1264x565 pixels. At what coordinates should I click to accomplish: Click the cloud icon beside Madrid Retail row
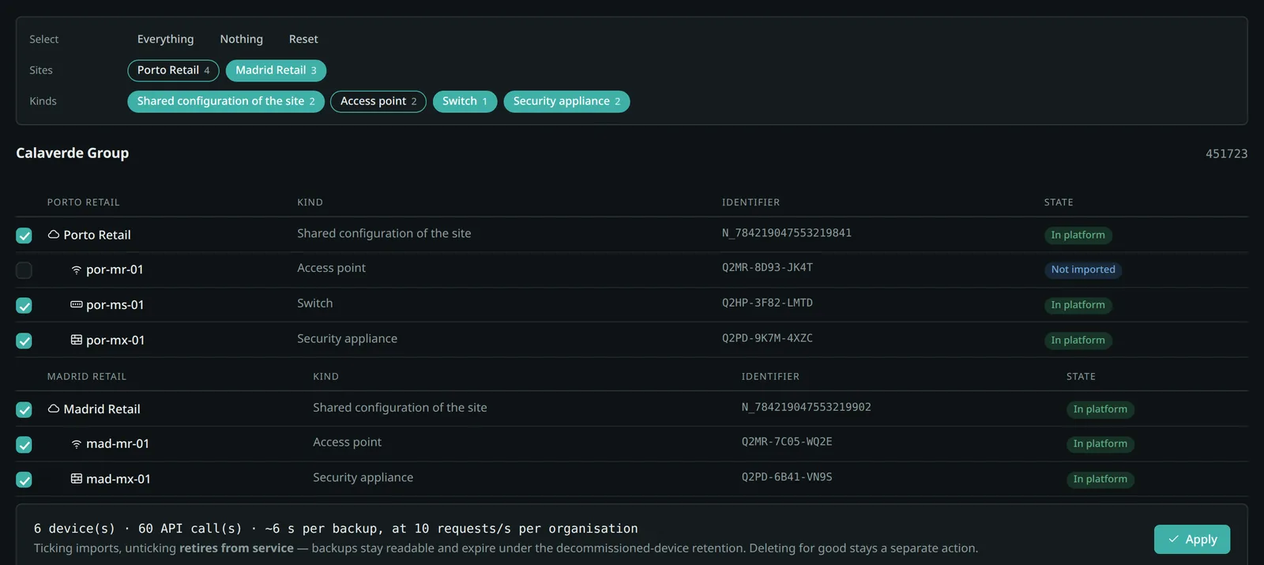(54, 409)
